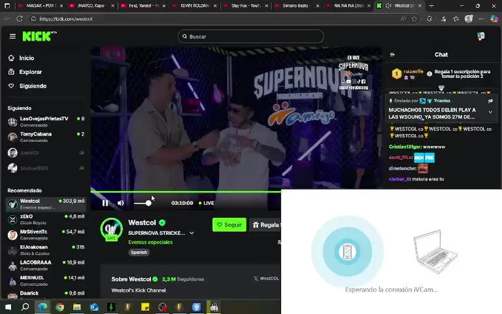Hide the pinned chat message
Image resolution: width=502 pixels, height=314 pixels.
click(x=490, y=101)
